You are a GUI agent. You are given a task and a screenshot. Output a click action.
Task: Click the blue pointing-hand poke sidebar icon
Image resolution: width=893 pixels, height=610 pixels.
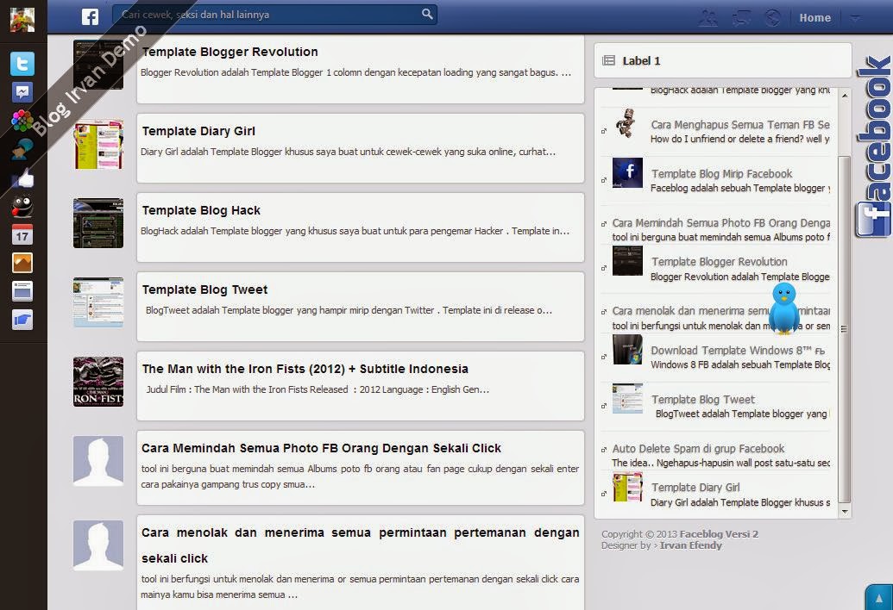point(22,320)
